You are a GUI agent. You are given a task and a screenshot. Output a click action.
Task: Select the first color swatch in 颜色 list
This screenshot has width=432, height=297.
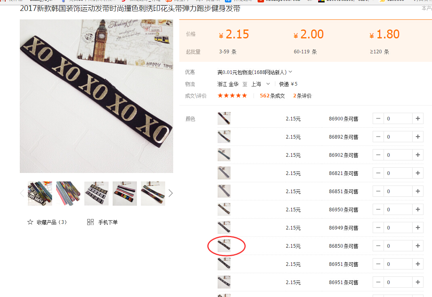[224, 118]
